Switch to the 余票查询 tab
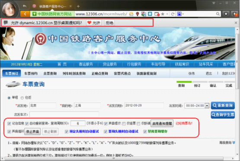Viewport: 240px width, 161px height. pos(50,74)
